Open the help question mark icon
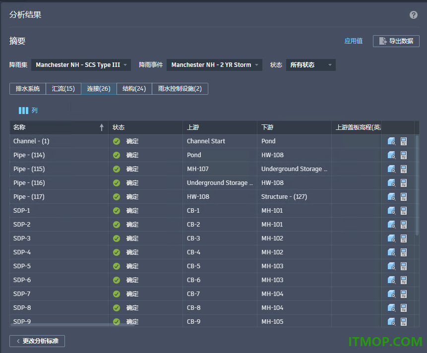The width and height of the screenshot is (427, 353). [414, 15]
